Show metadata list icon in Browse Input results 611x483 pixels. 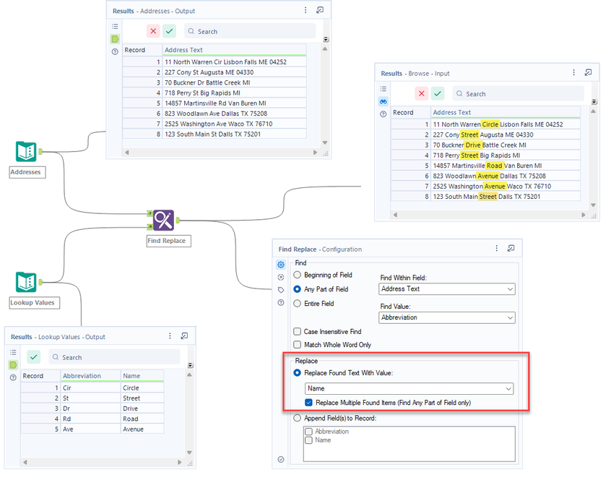tap(383, 89)
